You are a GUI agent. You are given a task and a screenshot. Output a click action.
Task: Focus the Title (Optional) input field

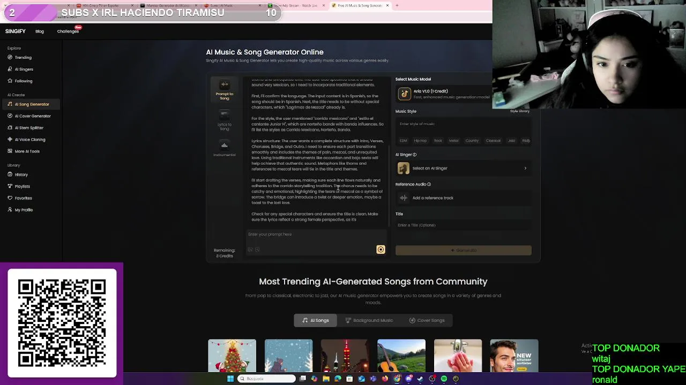tap(463, 225)
